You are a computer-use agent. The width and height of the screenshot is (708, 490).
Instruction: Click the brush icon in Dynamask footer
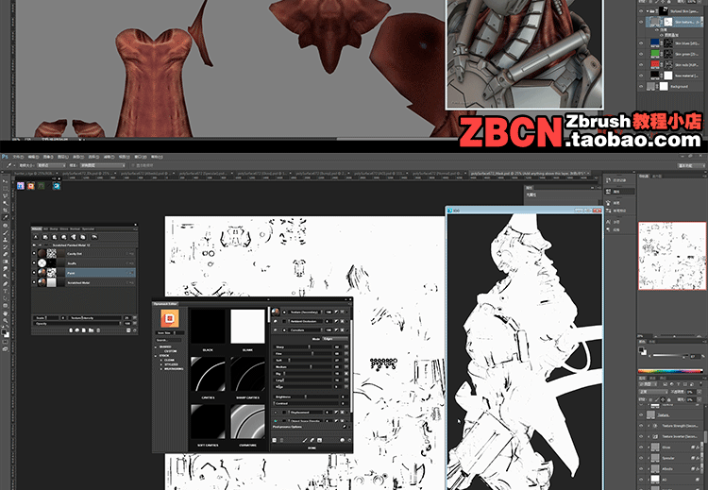(305, 440)
